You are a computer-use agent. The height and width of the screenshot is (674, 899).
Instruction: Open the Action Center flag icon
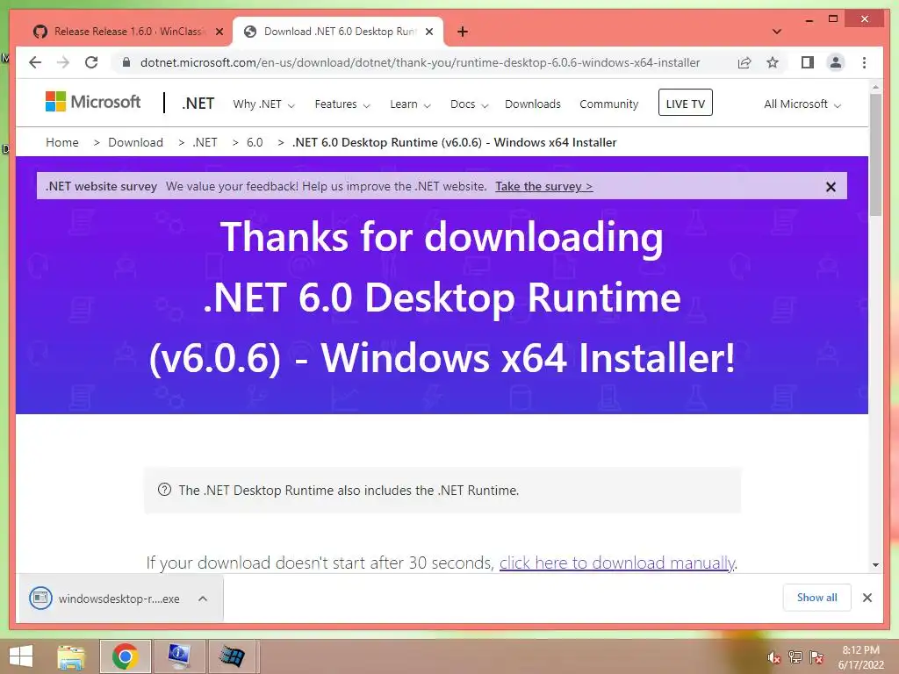coord(816,656)
